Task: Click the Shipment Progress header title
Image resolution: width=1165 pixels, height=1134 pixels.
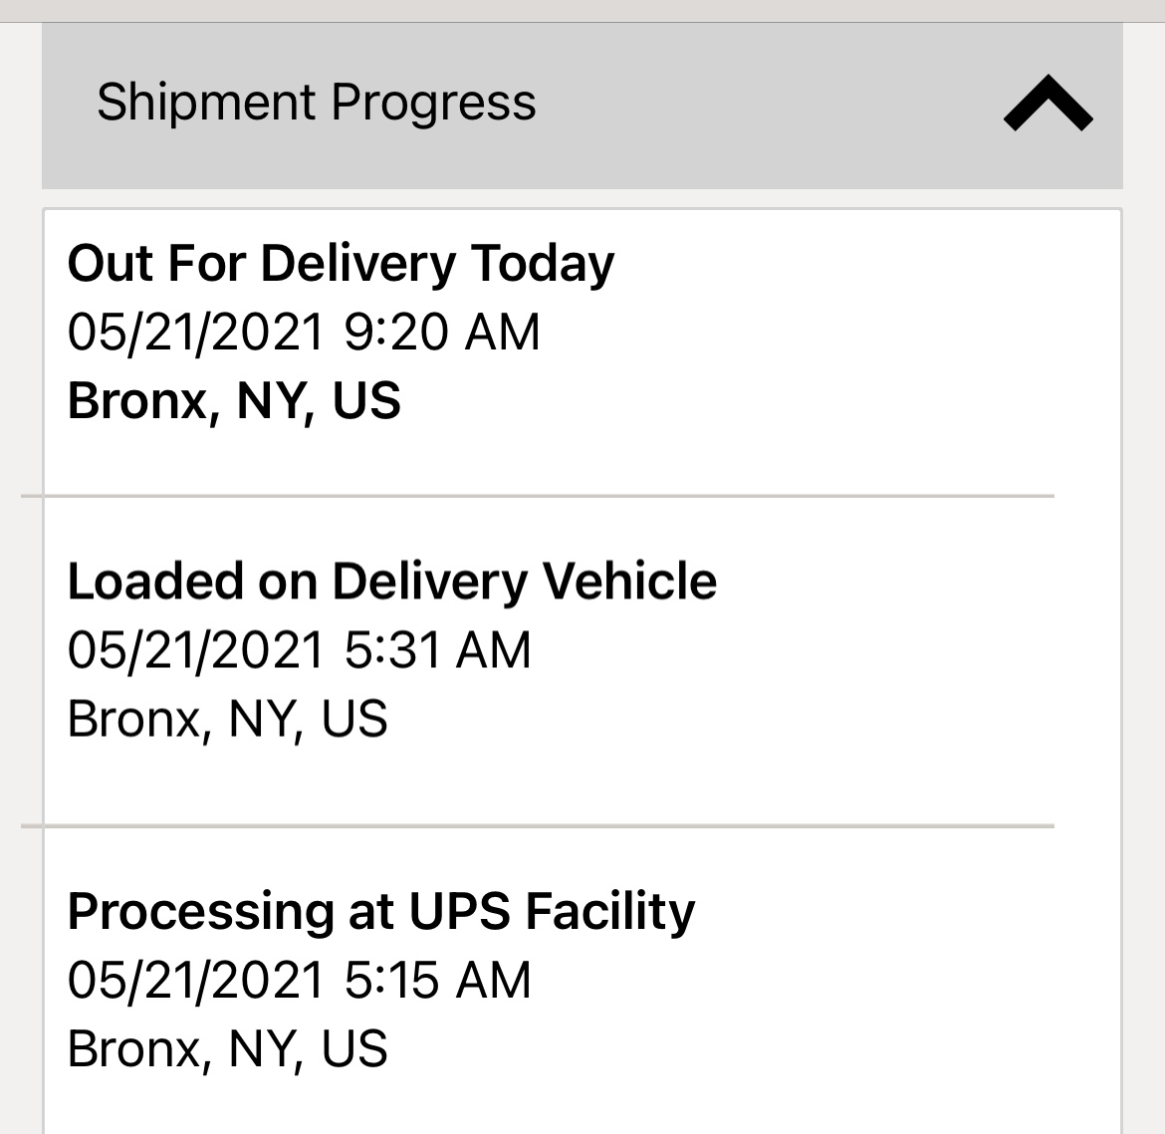Action: point(316,103)
